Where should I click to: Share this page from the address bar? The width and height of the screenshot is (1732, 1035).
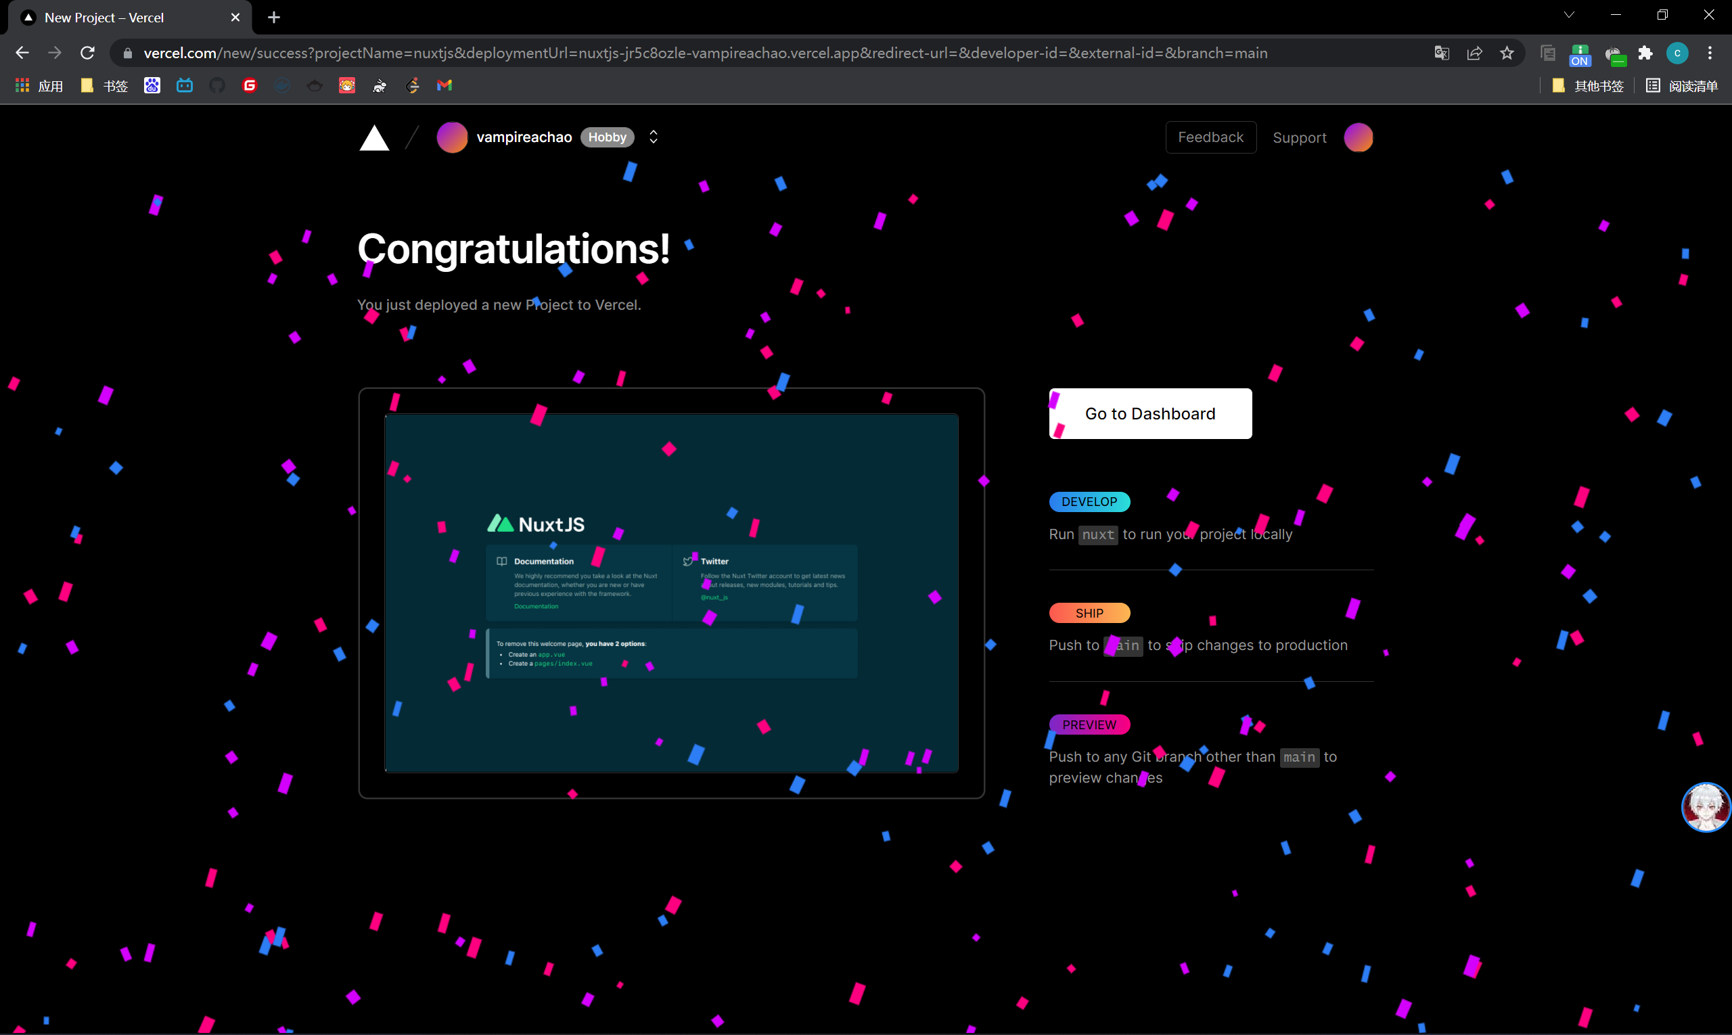coord(1474,53)
